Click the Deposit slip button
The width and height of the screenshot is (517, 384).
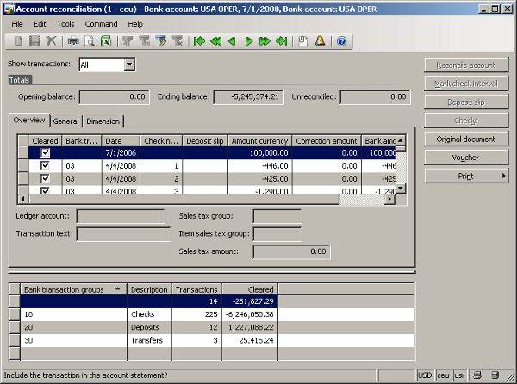pos(466,102)
